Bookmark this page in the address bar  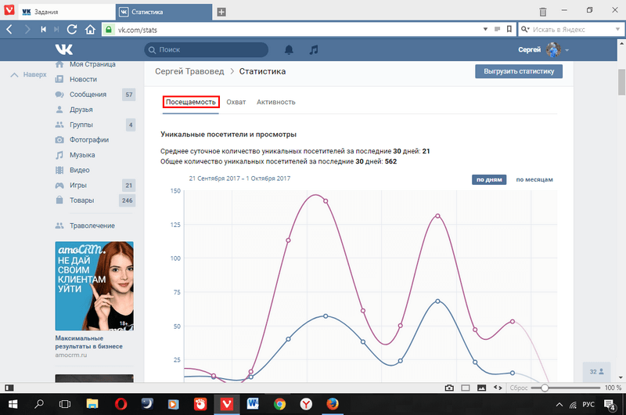pyautogui.click(x=509, y=29)
